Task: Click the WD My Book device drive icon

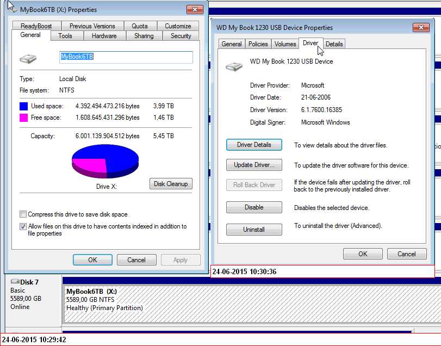Action: coord(234,67)
